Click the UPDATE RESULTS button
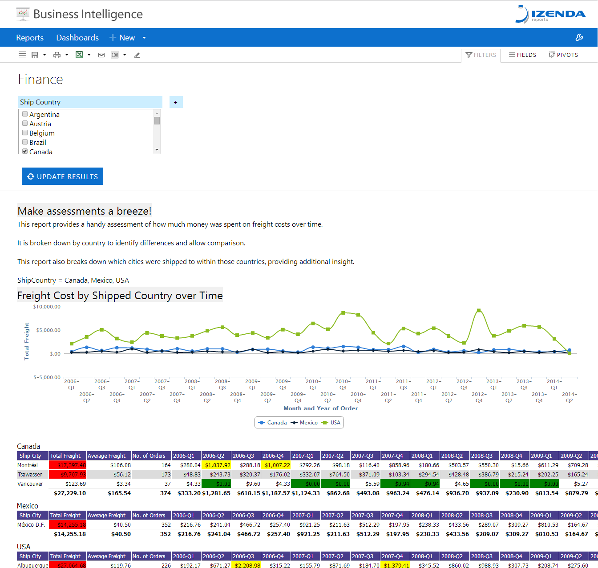598x568 pixels. pos(62,176)
